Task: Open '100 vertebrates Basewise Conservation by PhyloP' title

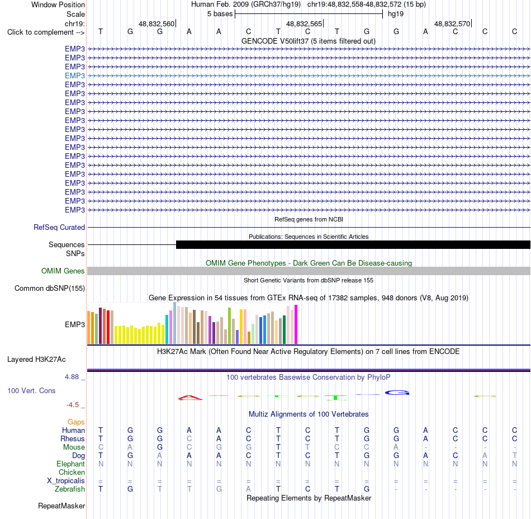Action: (x=309, y=377)
